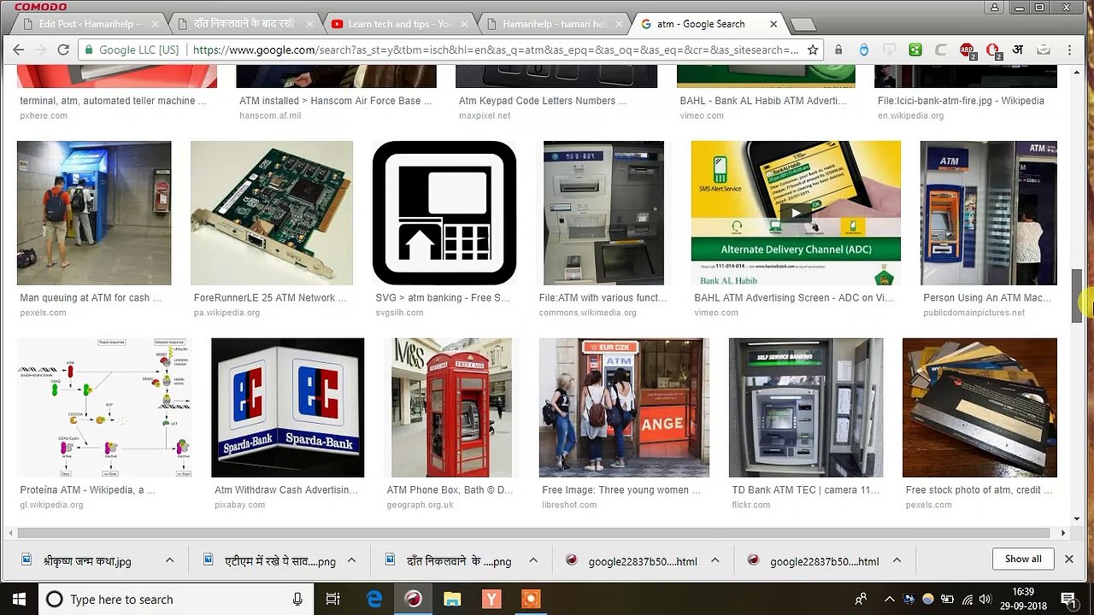
Task: Click pexels.com link under Man queuing
Action: point(43,313)
